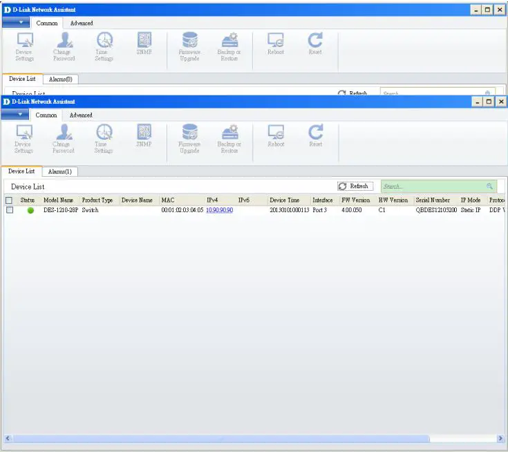Sort by FW Version column header
This screenshot has height=452, width=508.
[355, 200]
